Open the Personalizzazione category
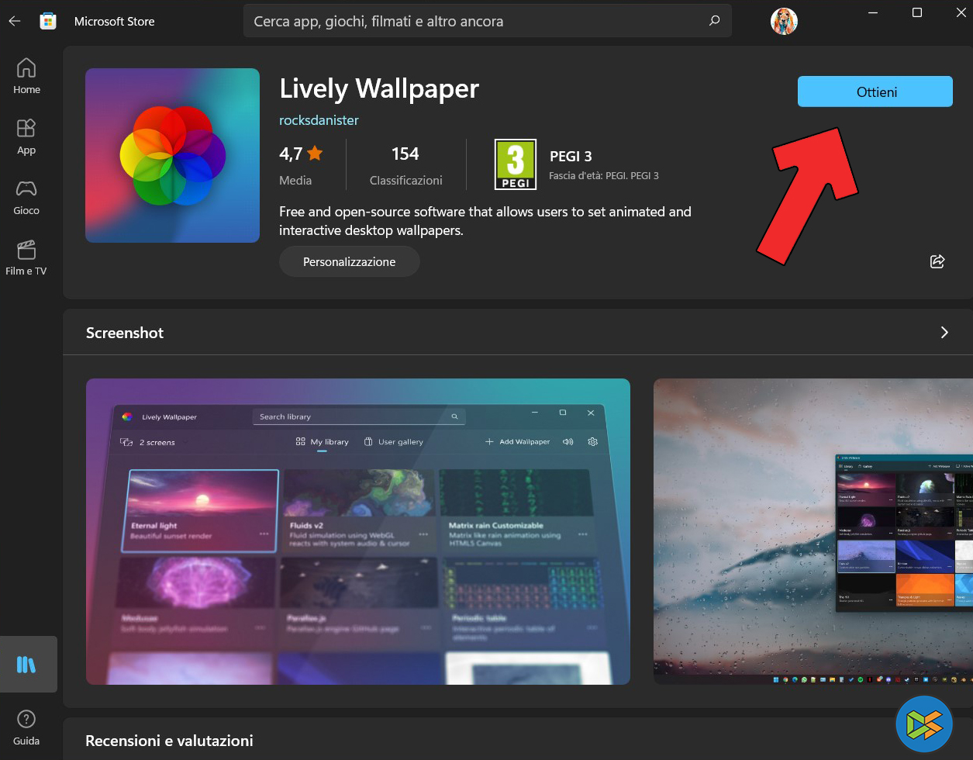973x760 pixels. (x=350, y=262)
